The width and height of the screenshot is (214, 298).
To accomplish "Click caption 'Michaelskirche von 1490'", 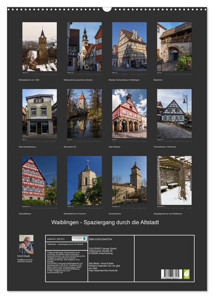I will 29,80.
